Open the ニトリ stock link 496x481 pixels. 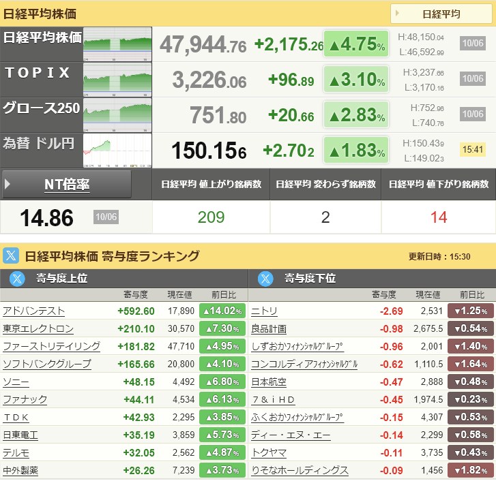(x=264, y=311)
